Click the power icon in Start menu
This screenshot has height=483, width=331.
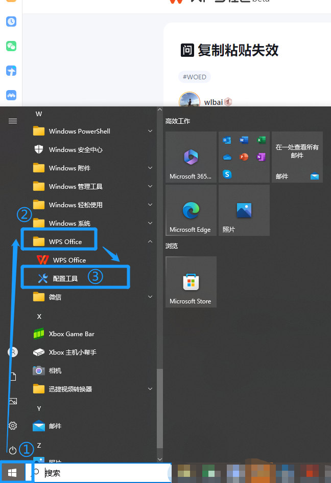tap(13, 451)
